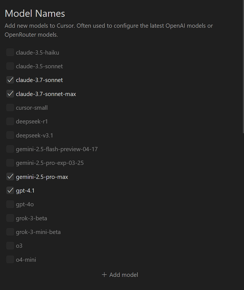Image resolution: width=244 pixels, height=290 pixels.
Task: Click the Add model button
Action: (x=119, y=274)
